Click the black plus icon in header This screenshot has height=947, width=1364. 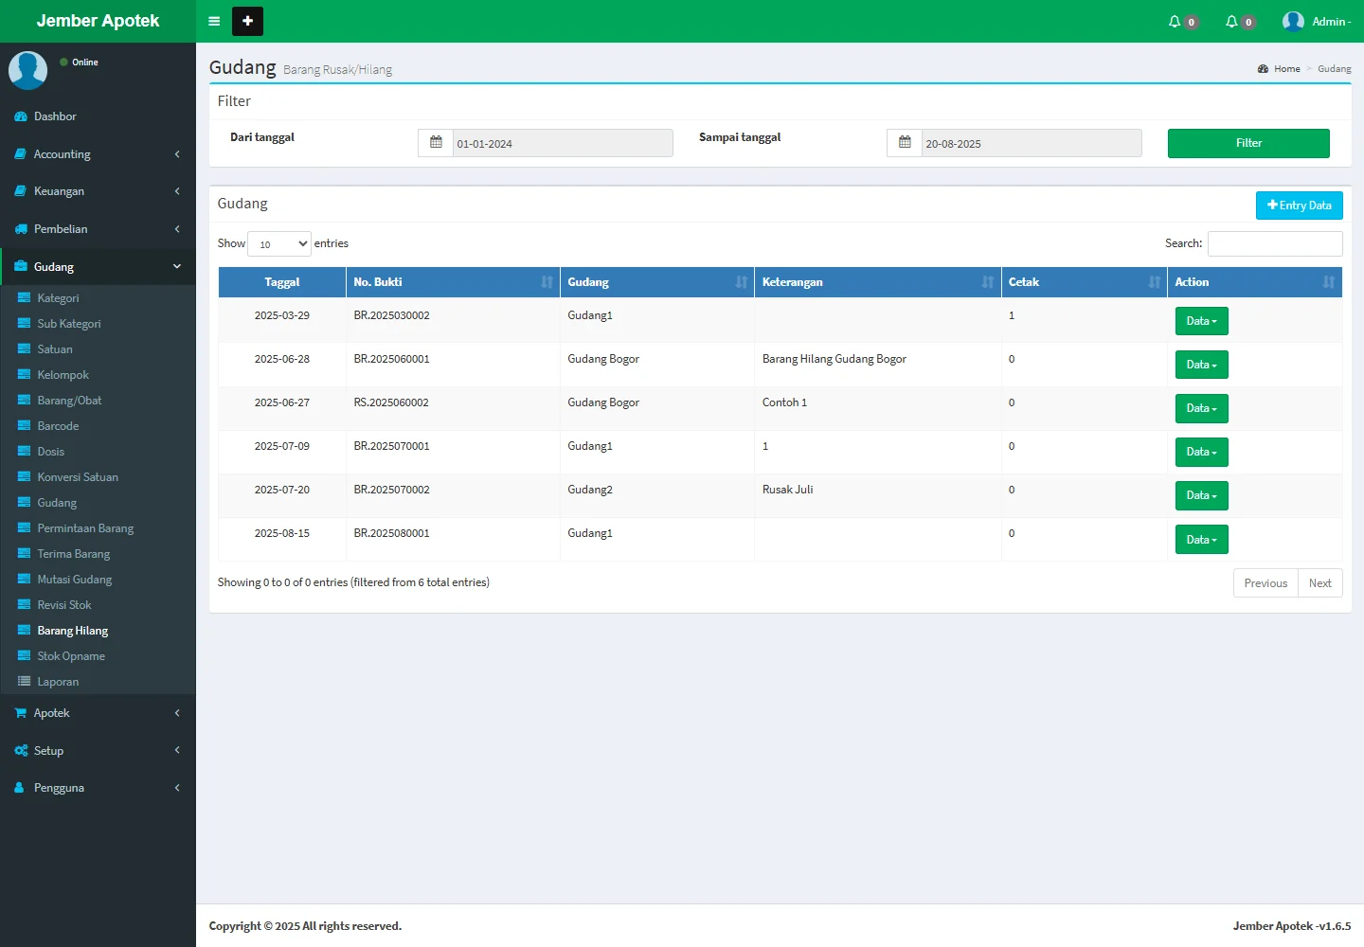click(x=247, y=21)
